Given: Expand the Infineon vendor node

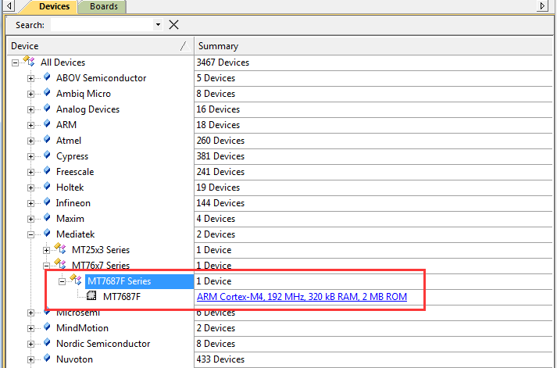Looking at the screenshot, I should coord(31,204).
